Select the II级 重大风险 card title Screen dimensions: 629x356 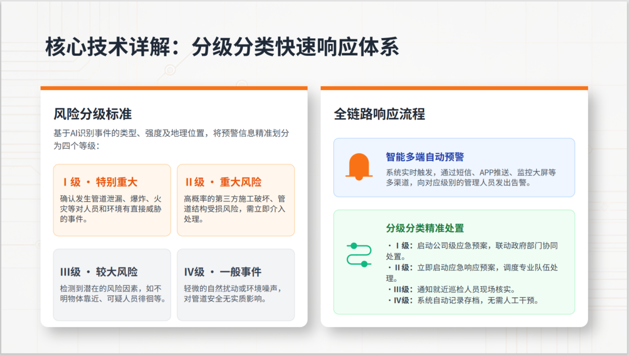(223, 182)
